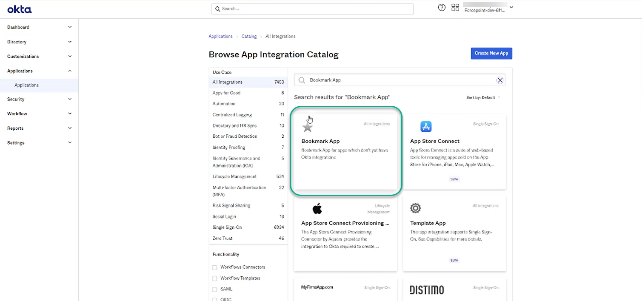This screenshot has width=642, height=301.
Task: Enable the Workflow Templates filter
Action: click(214, 278)
